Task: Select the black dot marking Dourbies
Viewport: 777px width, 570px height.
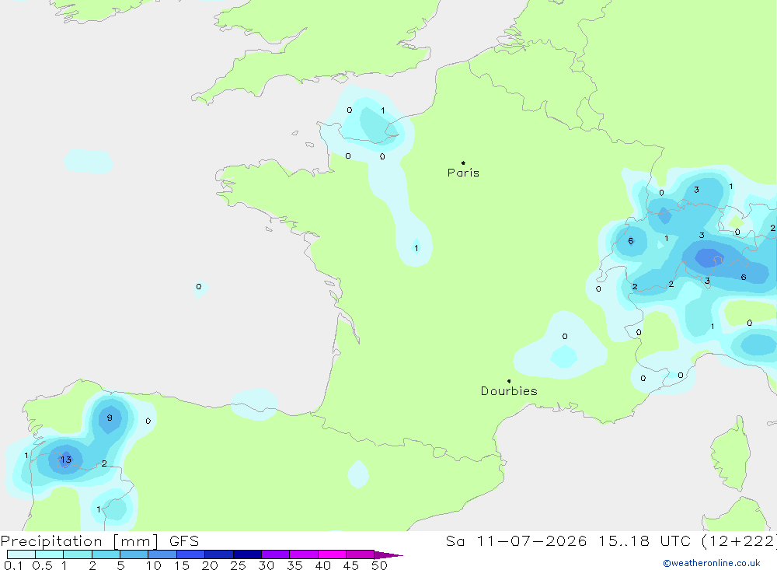Action: point(509,381)
